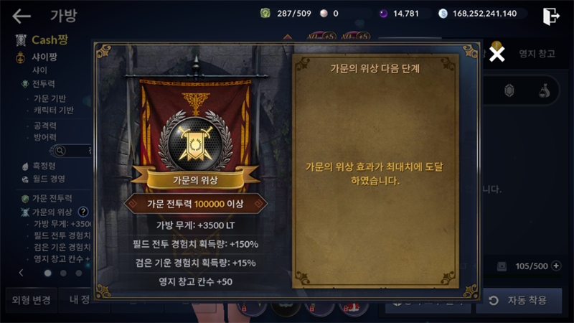Viewport: 574px width, 323px height.
Task: Go back using the arrow next to 가방
Action: (22, 16)
